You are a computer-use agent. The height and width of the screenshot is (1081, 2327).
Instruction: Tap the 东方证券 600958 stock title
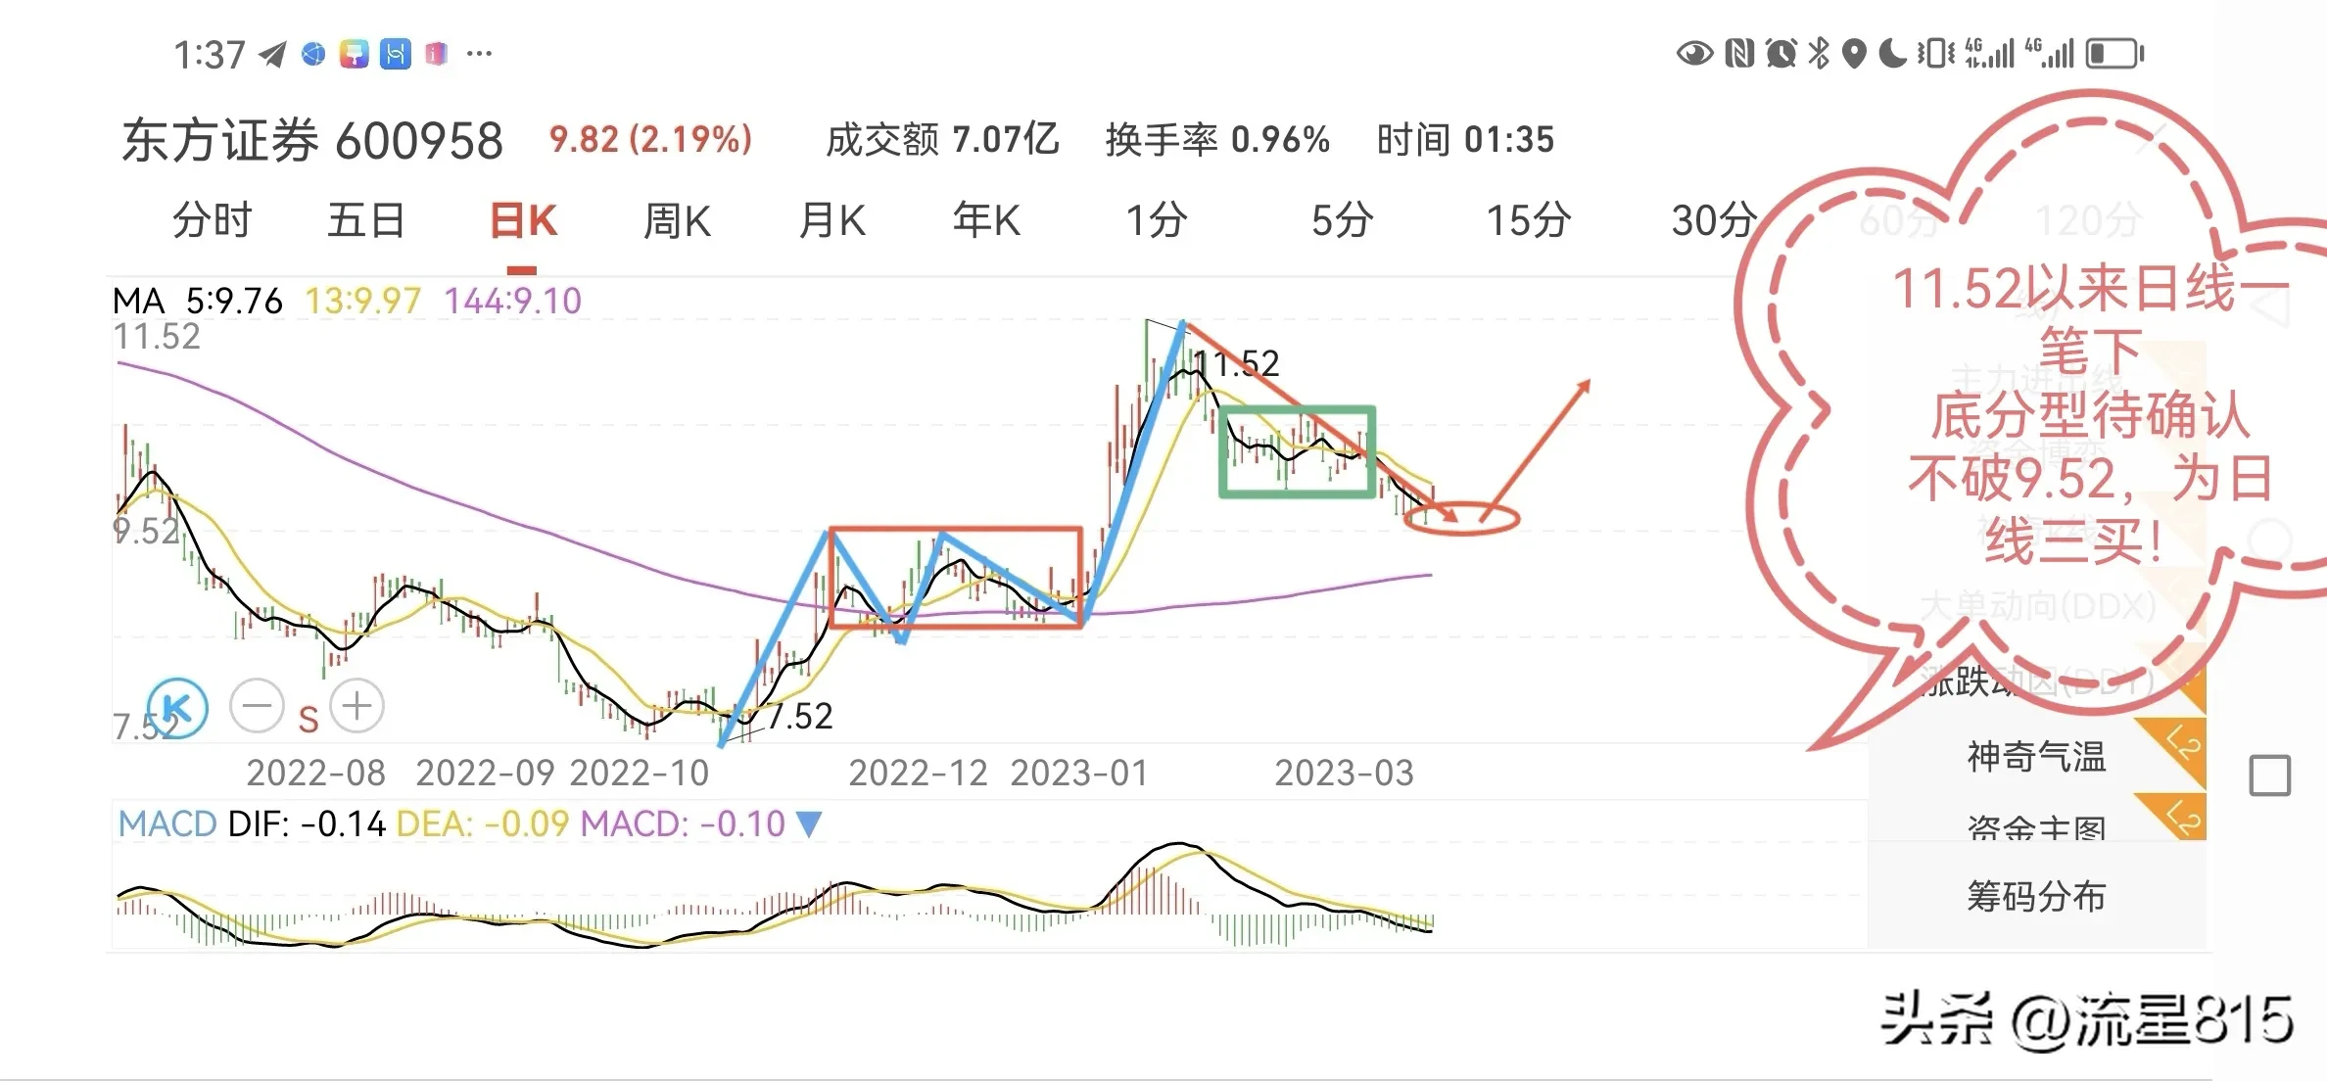pyautogui.click(x=312, y=141)
